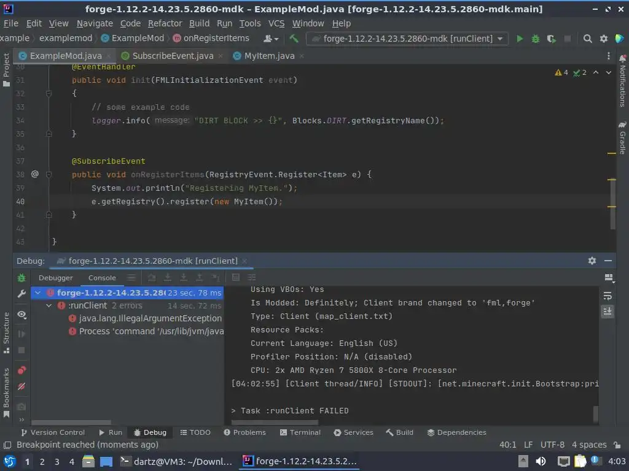Run the runClient configuration with green play button
The width and height of the screenshot is (629, 471).
(x=520, y=39)
